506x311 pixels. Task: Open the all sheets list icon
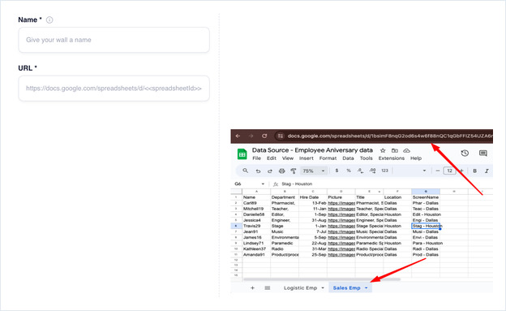268,287
